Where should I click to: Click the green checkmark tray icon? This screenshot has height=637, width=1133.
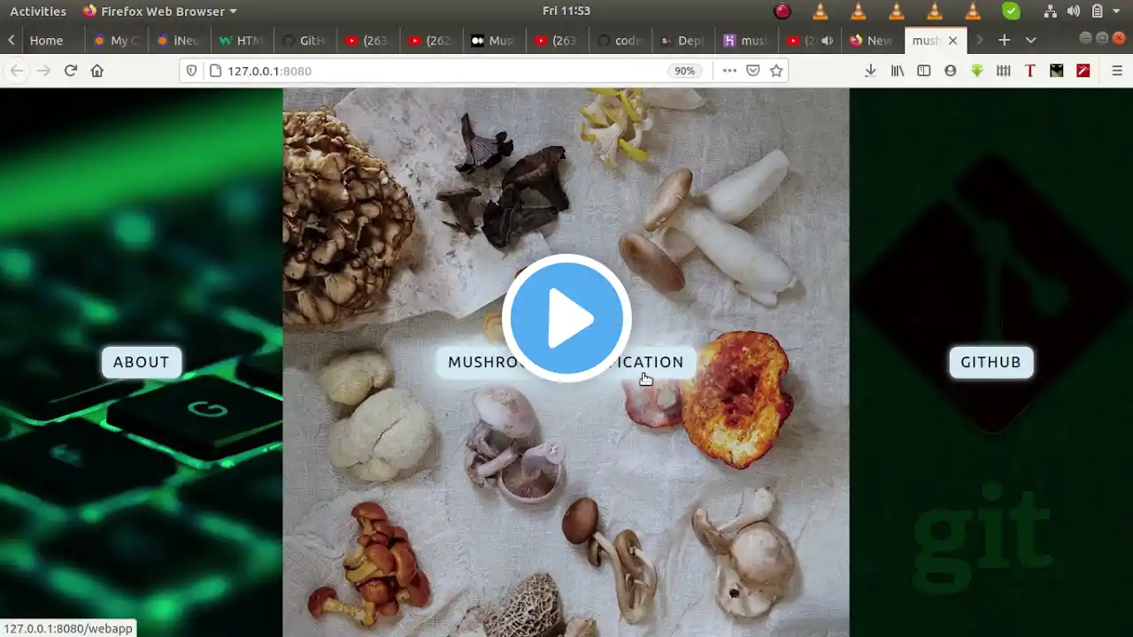1011,12
